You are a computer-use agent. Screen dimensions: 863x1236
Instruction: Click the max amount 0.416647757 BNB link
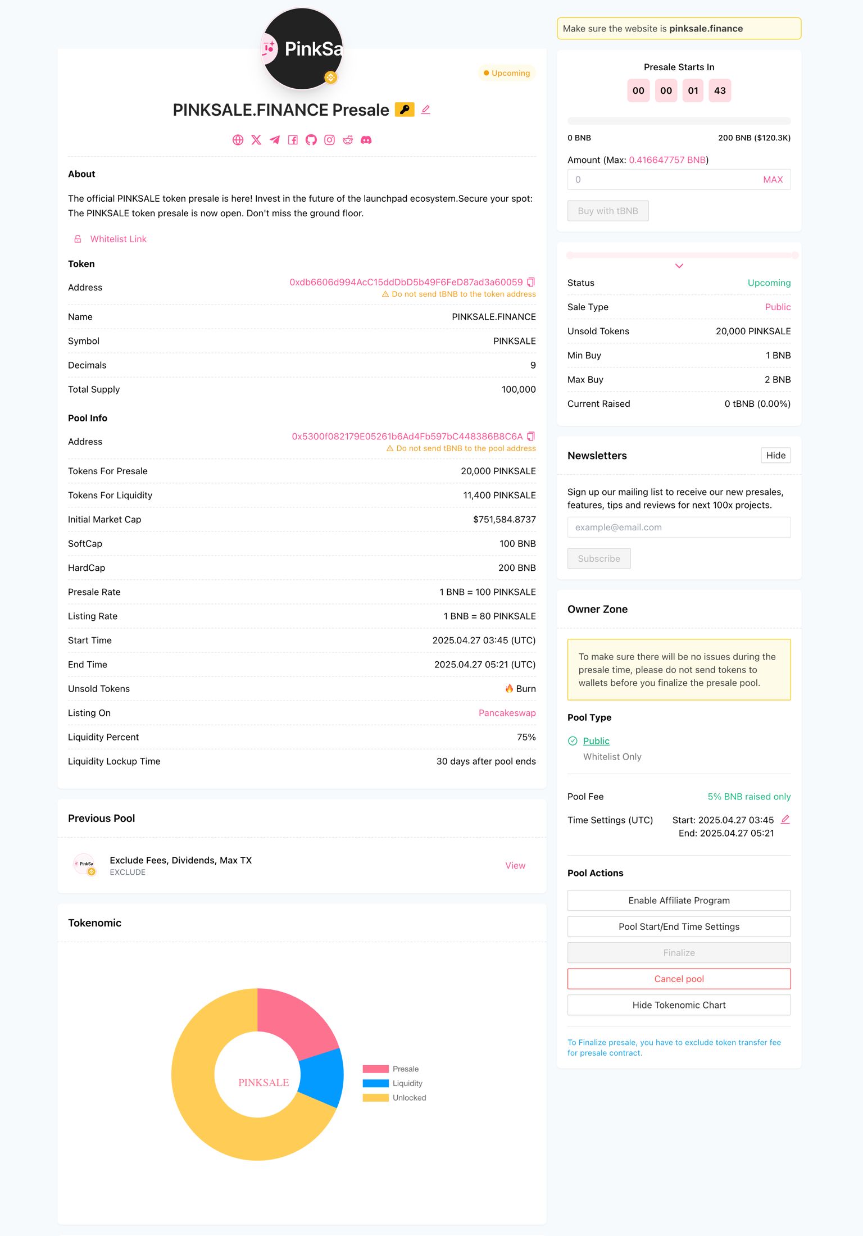[x=667, y=160]
